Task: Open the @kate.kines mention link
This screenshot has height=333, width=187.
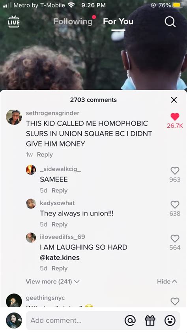Action: point(60,257)
